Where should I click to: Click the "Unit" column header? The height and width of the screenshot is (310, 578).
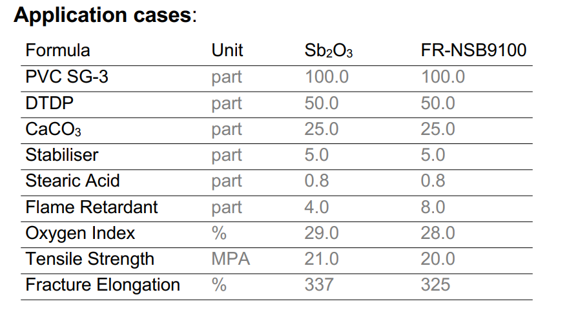(227, 51)
